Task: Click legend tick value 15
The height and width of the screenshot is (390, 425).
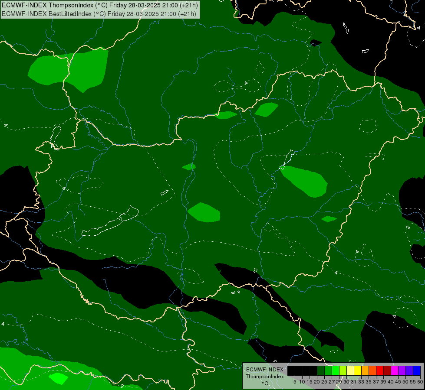Action: (310, 382)
